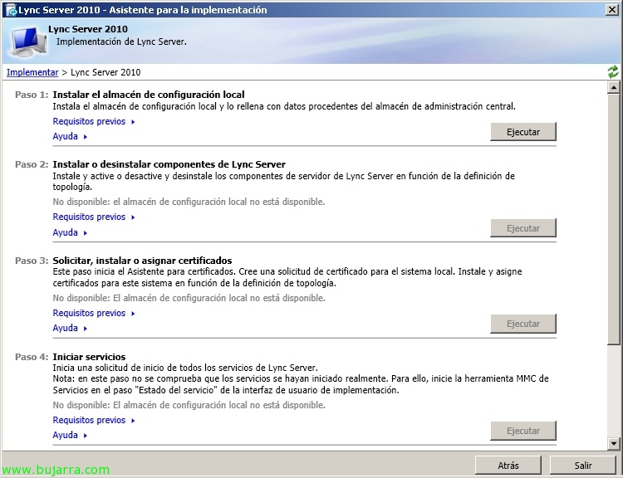Click the 'Paso 1:' label
This screenshot has height=478, width=623.
coord(32,95)
